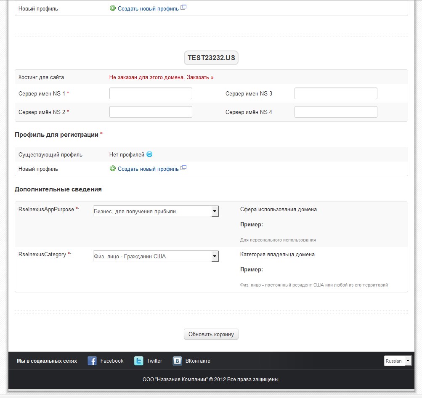This screenshot has width=422, height=398.
Task: Open the ВКонтакте text link
Action: [x=198, y=361]
